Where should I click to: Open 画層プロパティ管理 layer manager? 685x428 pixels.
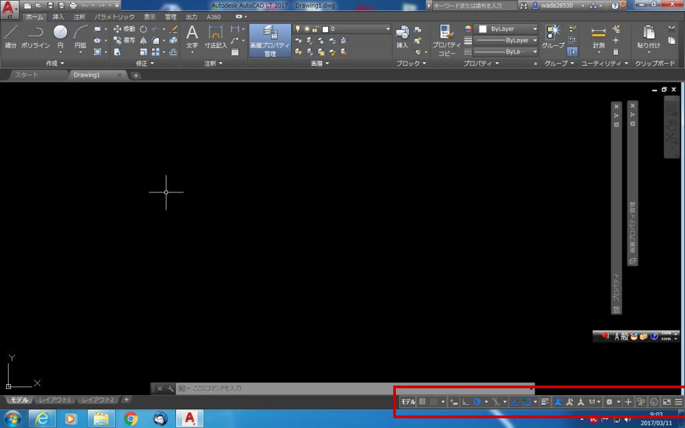pos(270,40)
